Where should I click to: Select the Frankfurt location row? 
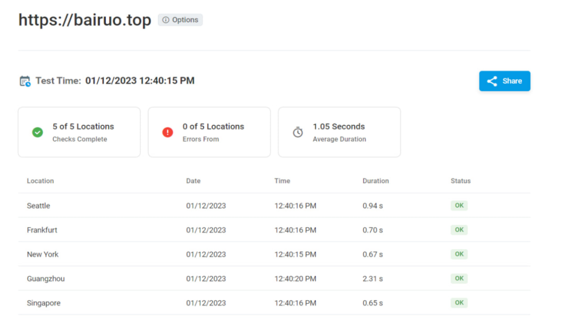tap(42, 230)
